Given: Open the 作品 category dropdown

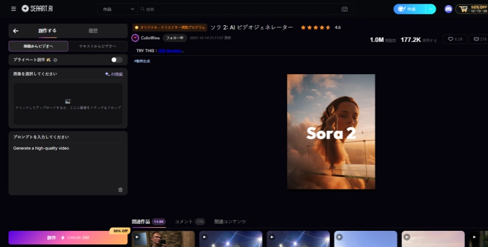Looking at the screenshot, I should pyautogui.click(x=118, y=9).
